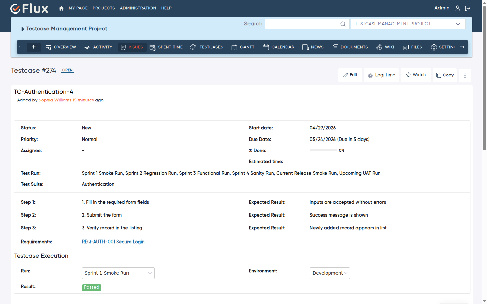Switch to the Testcases tab
487x304 pixels.
coord(207,47)
